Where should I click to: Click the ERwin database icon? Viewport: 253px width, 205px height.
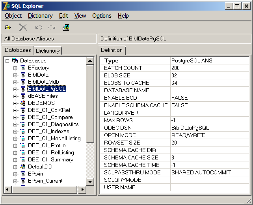coord(23,174)
